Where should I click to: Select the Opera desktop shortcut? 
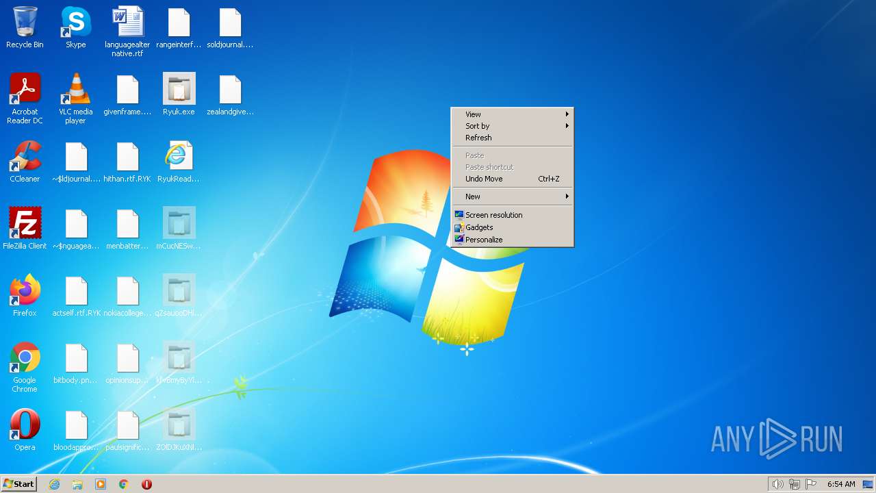(x=25, y=430)
